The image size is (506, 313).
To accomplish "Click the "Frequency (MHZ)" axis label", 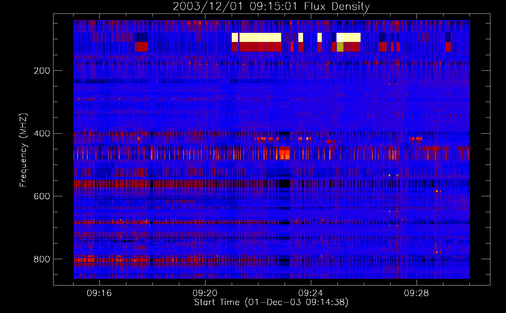I will pyautogui.click(x=23, y=150).
